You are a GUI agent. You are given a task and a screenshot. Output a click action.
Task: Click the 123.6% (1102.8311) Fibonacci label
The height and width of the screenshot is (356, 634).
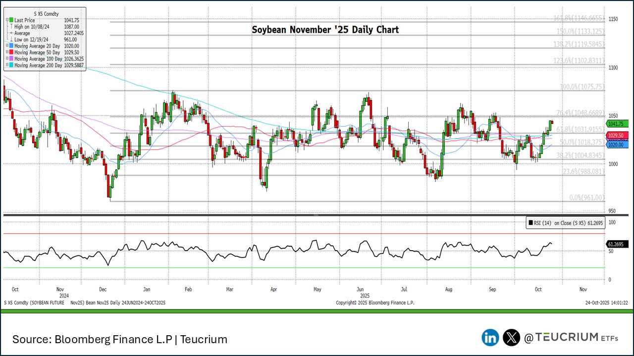tap(579, 61)
